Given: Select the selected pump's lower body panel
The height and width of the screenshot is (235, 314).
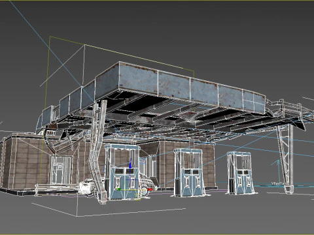Looking at the screenshot, I should pyautogui.click(x=125, y=183).
